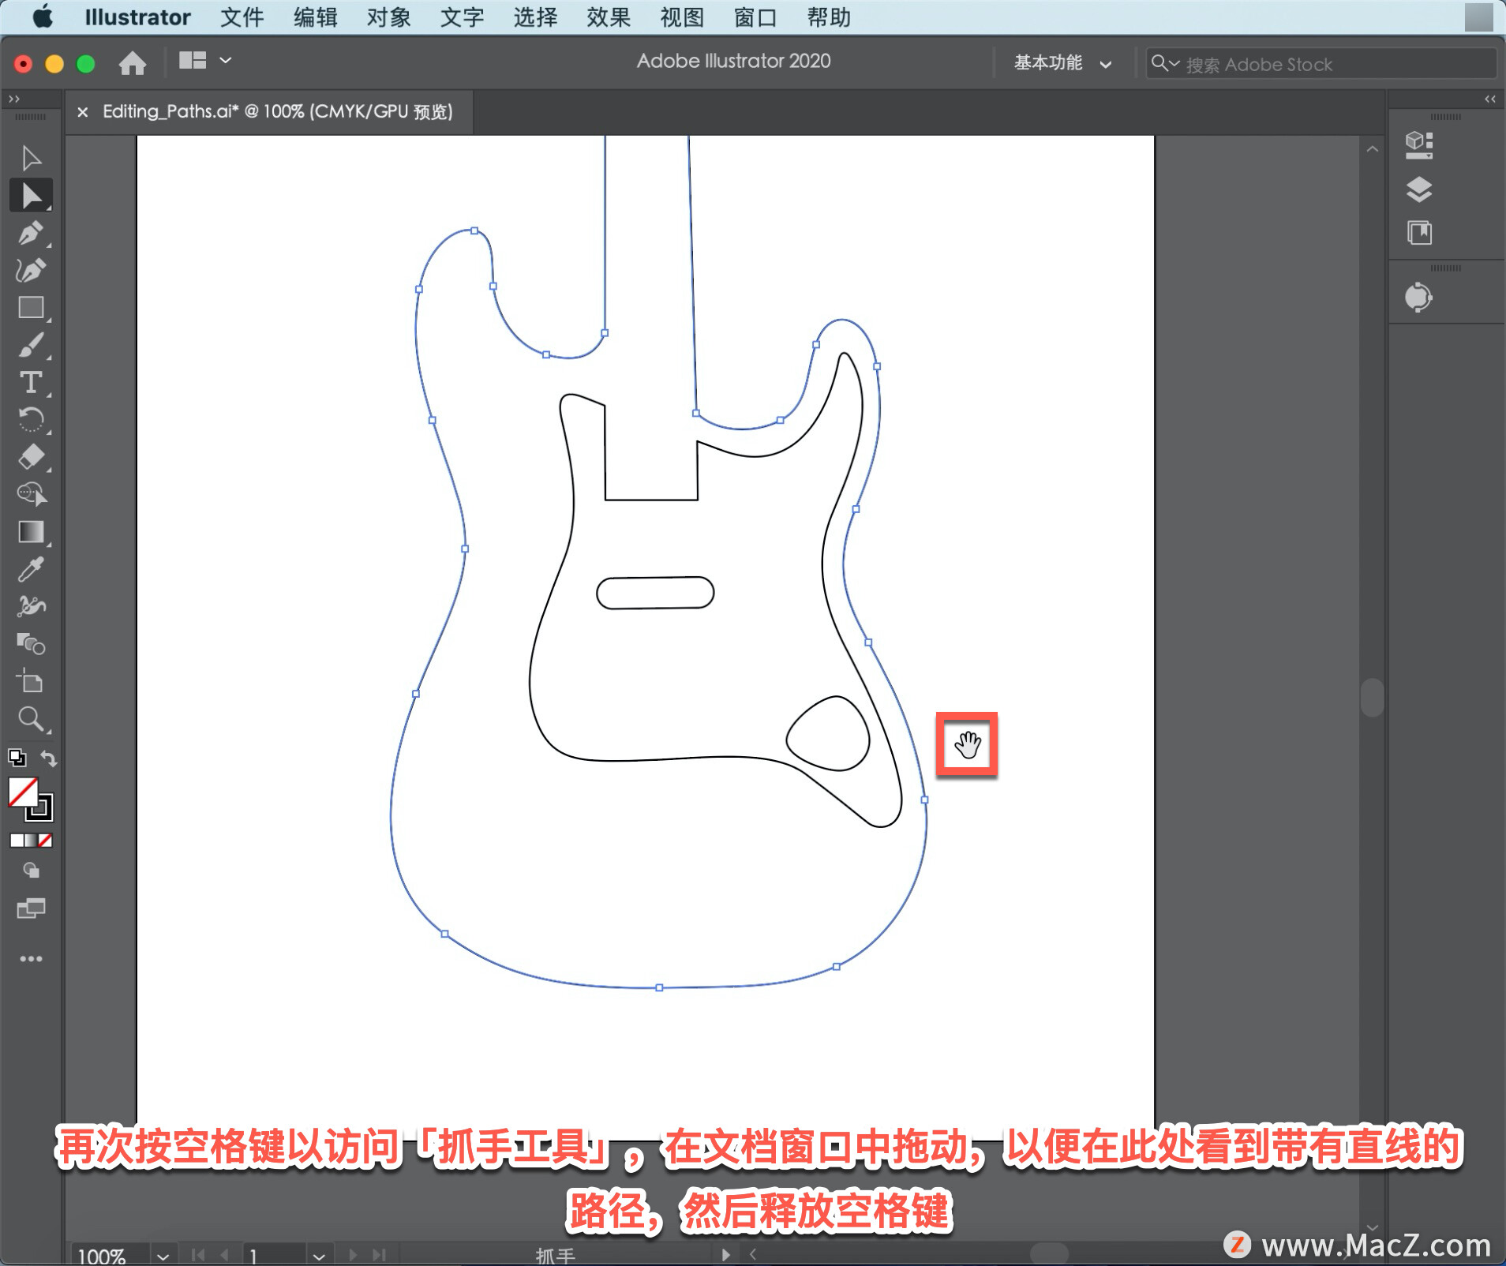1506x1266 pixels.
Task: Open the 基本功能 workspace switcher
Action: pyautogui.click(x=1062, y=63)
